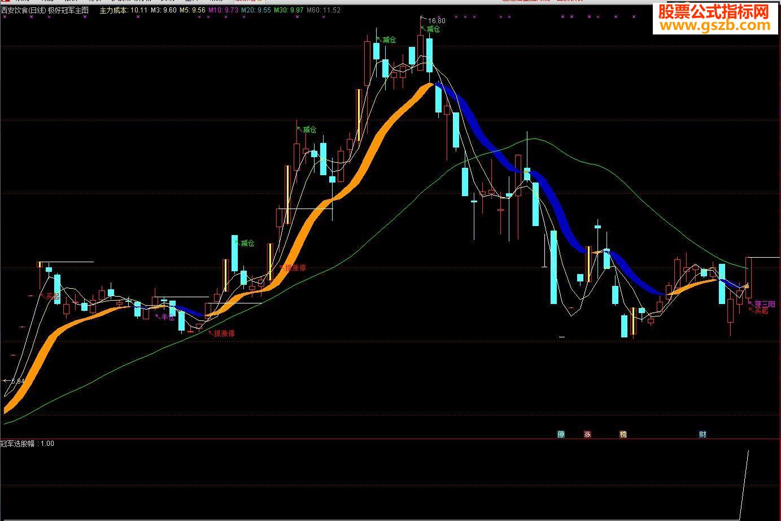
Task: Click the 5.94 low price label
Action: click(18, 381)
